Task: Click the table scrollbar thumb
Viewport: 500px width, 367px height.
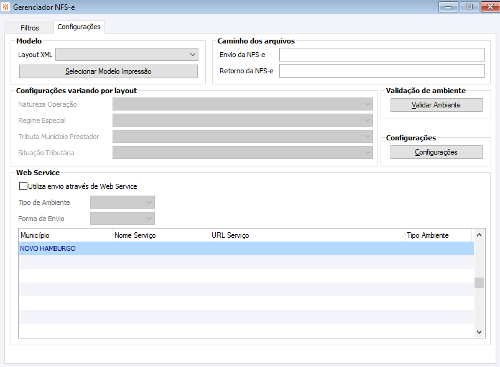Action: (x=479, y=283)
